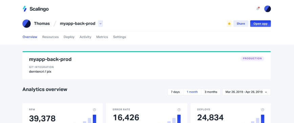Go to the Activity tab

(85, 37)
